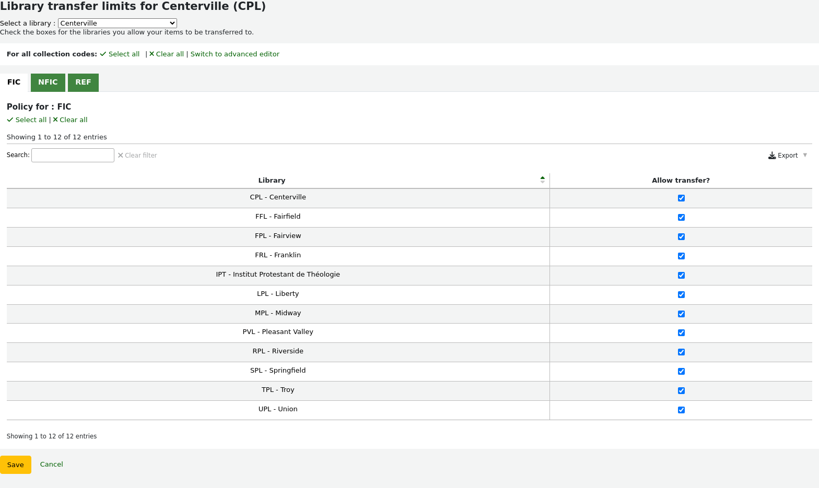Image resolution: width=819 pixels, height=488 pixels.
Task: Focus the Search input field
Action: 73,156
